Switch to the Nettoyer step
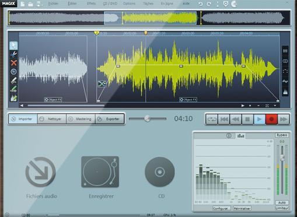This screenshot has width=297, height=217. [x=52, y=119]
